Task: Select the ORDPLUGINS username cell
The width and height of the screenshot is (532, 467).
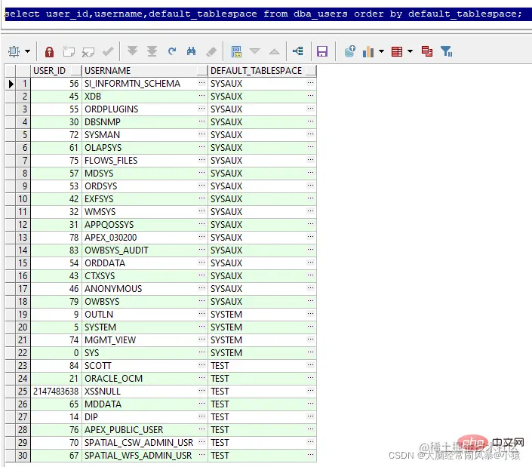Action: click(x=145, y=109)
